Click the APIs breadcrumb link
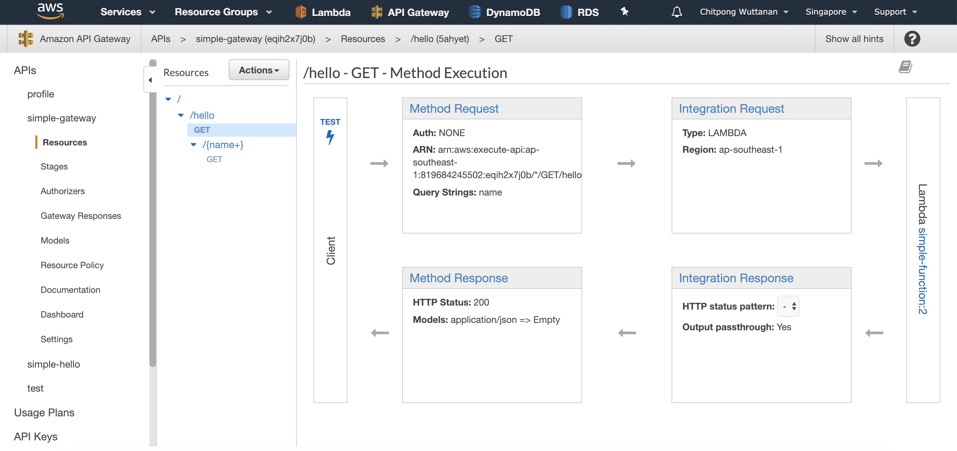This screenshot has width=957, height=451. click(160, 39)
